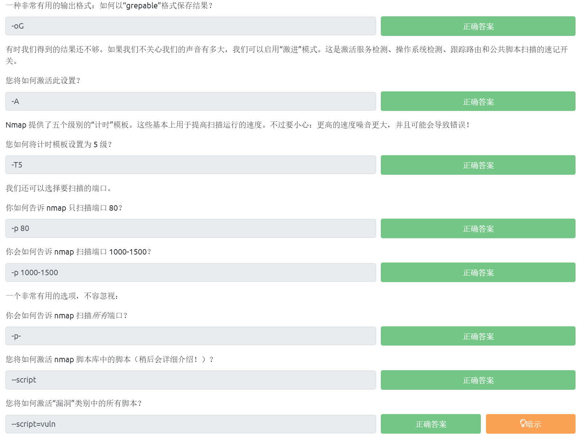This screenshot has height=438, width=577.
Task: Click the green 正确答案 button beside -T5
Action: tap(478, 165)
